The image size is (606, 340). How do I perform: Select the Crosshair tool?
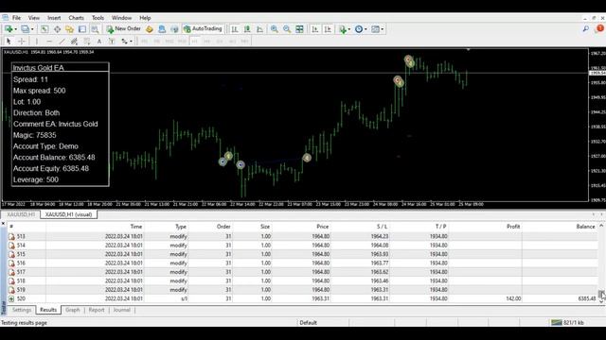(22, 42)
